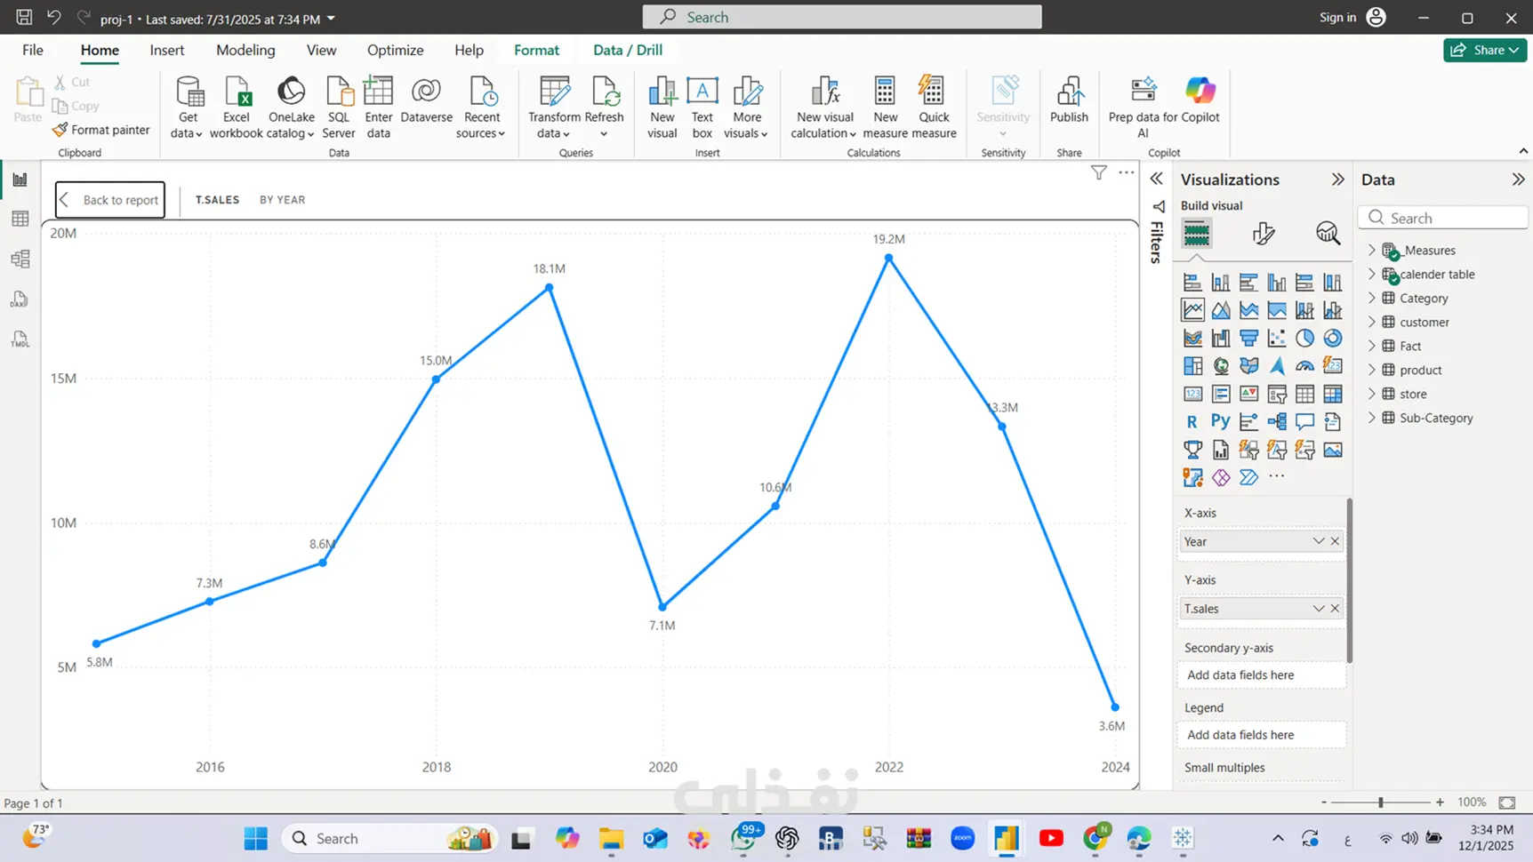Viewport: 1533px width, 862px height.
Task: Click the filter icon above the chart
Action: 1099,172
